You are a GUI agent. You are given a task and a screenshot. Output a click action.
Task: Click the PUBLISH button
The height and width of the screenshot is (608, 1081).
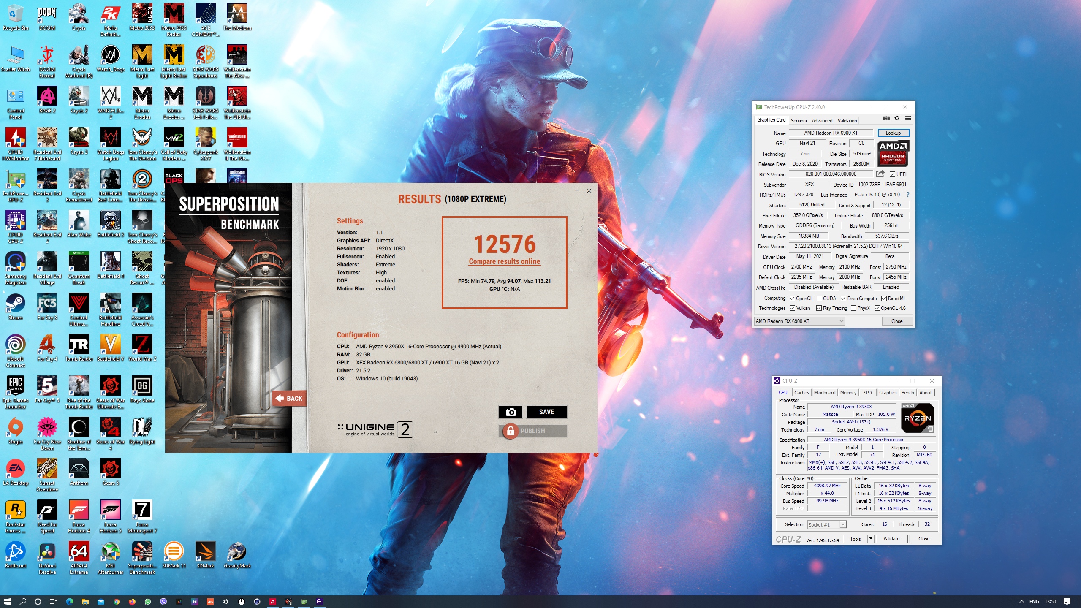point(532,431)
